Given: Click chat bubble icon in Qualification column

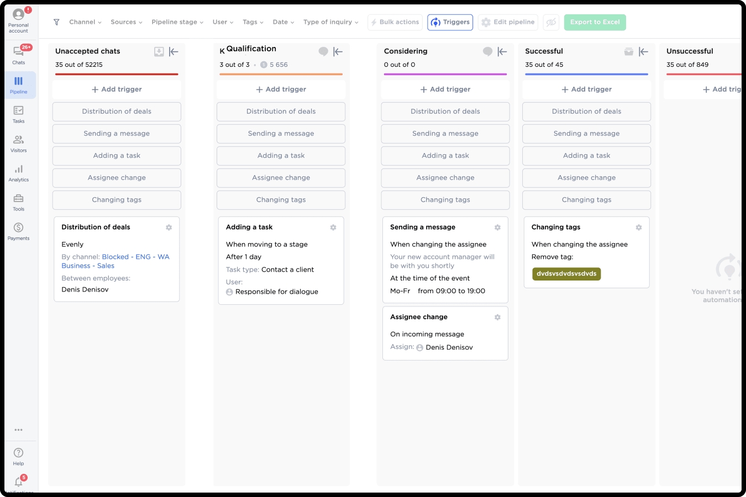Looking at the screenshot, I should [323, 51].
